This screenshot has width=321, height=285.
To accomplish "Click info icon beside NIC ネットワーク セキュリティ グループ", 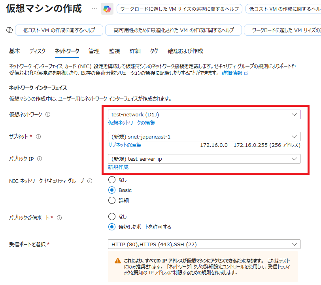I will [x=90, y=181].
